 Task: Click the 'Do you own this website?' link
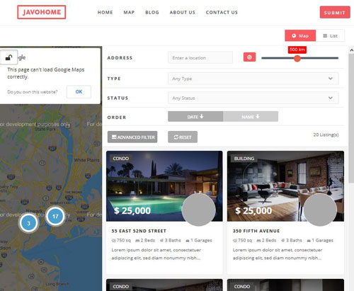coord(33,92)
